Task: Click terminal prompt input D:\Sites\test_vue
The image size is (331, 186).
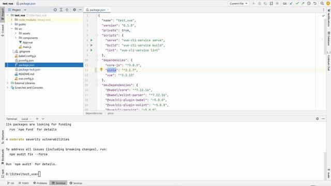Action: [23, 174]
